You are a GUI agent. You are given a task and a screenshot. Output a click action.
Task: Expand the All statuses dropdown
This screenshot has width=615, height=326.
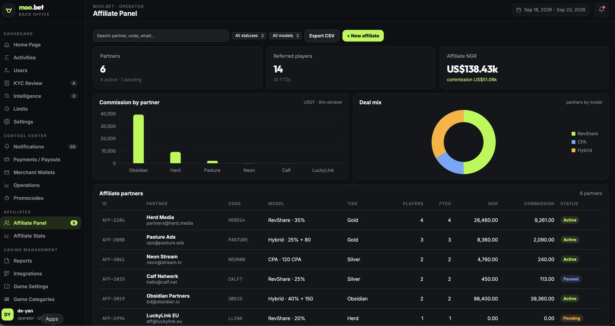point(249,36)
